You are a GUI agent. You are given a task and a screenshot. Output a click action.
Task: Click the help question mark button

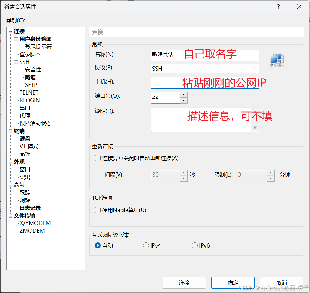click(278, 7)
